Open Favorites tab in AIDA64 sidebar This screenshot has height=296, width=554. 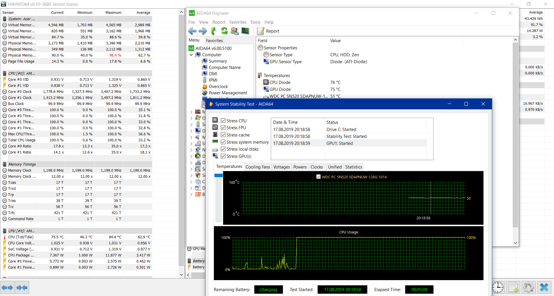214,41
